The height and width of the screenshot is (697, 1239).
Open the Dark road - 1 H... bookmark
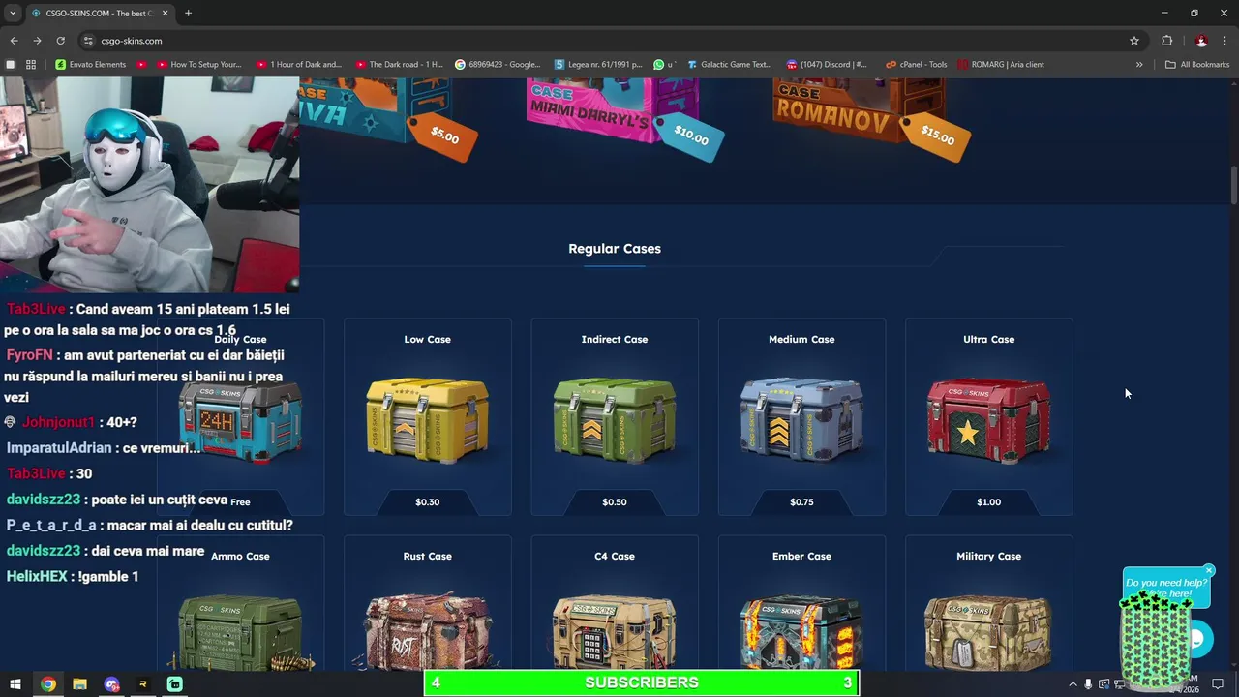click(x=399, y=65)
